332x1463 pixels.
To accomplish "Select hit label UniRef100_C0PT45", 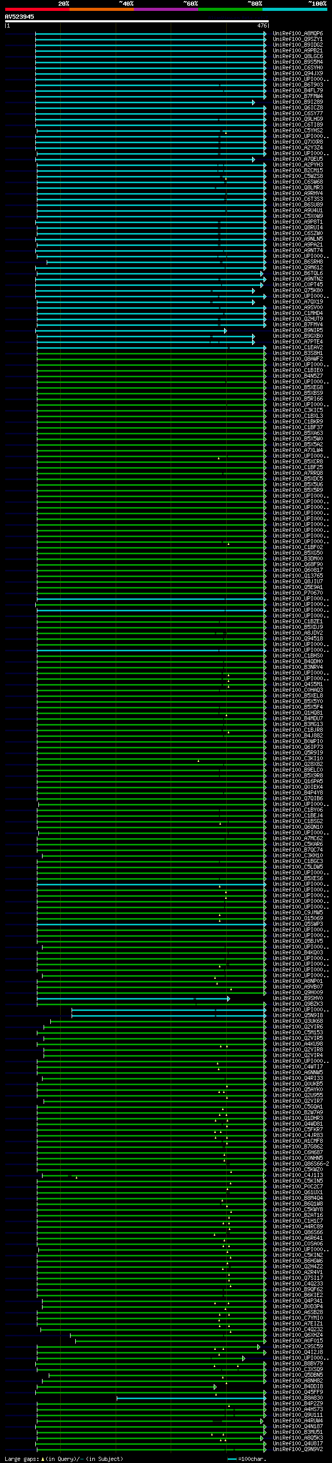I will (x=297, y=284).
